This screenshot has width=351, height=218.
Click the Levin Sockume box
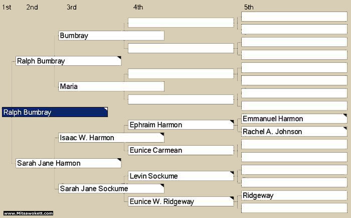181,176
